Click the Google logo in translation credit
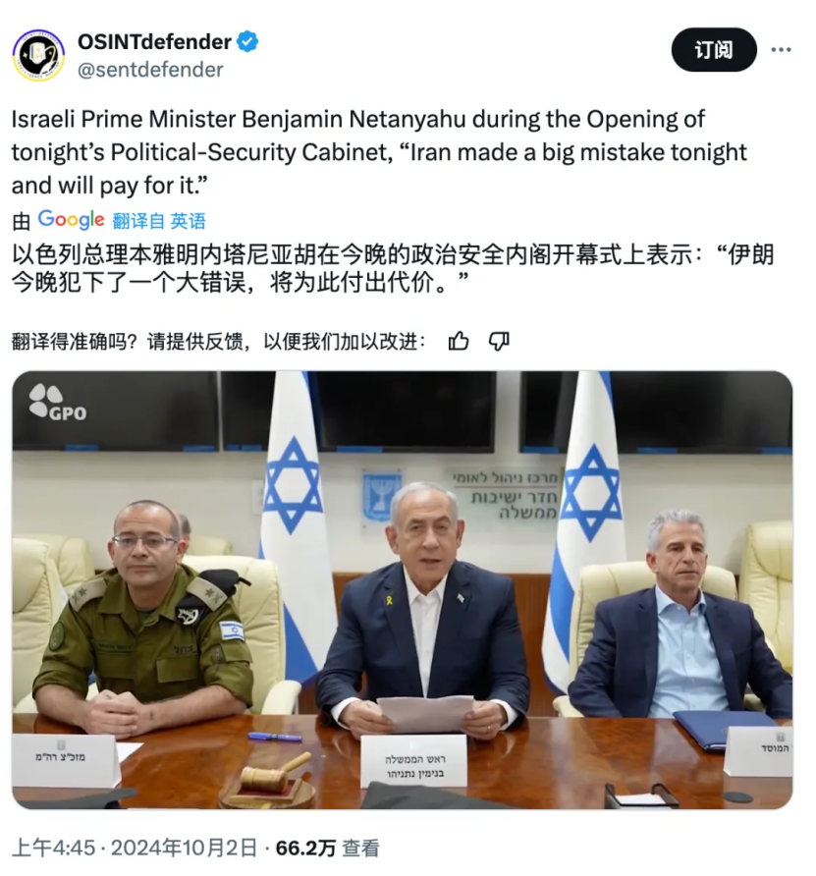 tap(71, 220)
